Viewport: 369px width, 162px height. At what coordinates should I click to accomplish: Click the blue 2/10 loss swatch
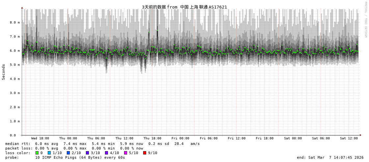point(68,153)
